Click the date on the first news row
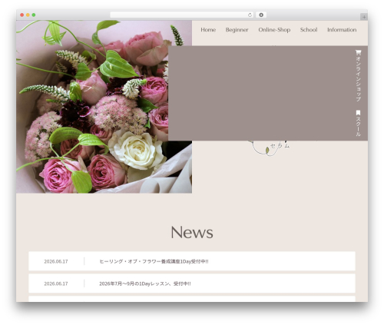The image size is (384, 325). [x=56, y=261]
